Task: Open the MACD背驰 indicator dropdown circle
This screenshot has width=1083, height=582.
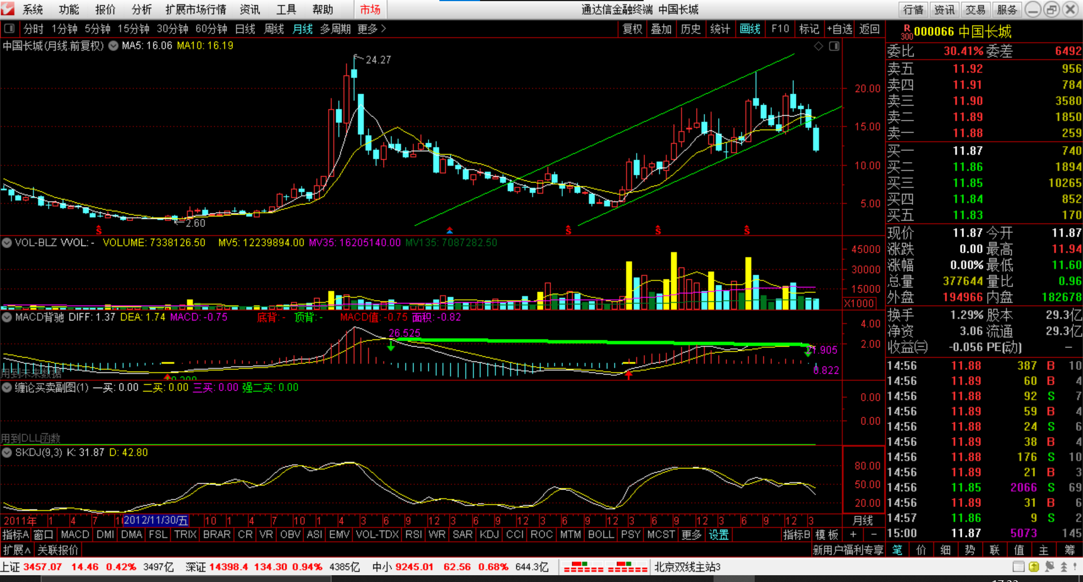Action: click(x=7, y=317)
